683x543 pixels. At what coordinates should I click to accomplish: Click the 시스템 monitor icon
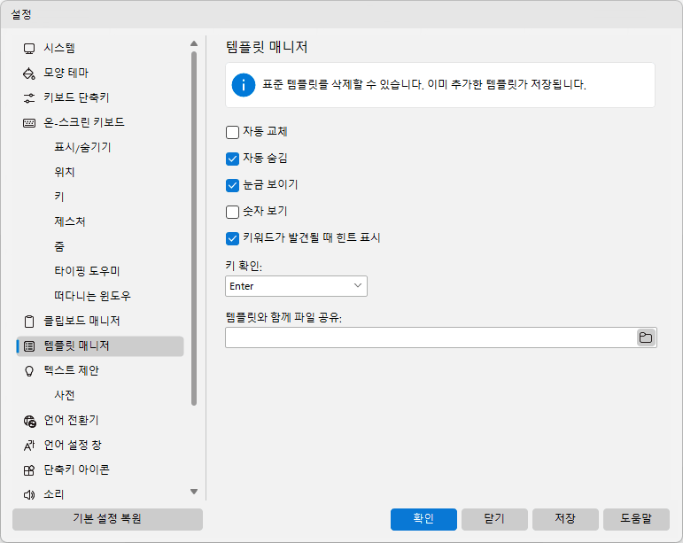[x=29, y=49]
